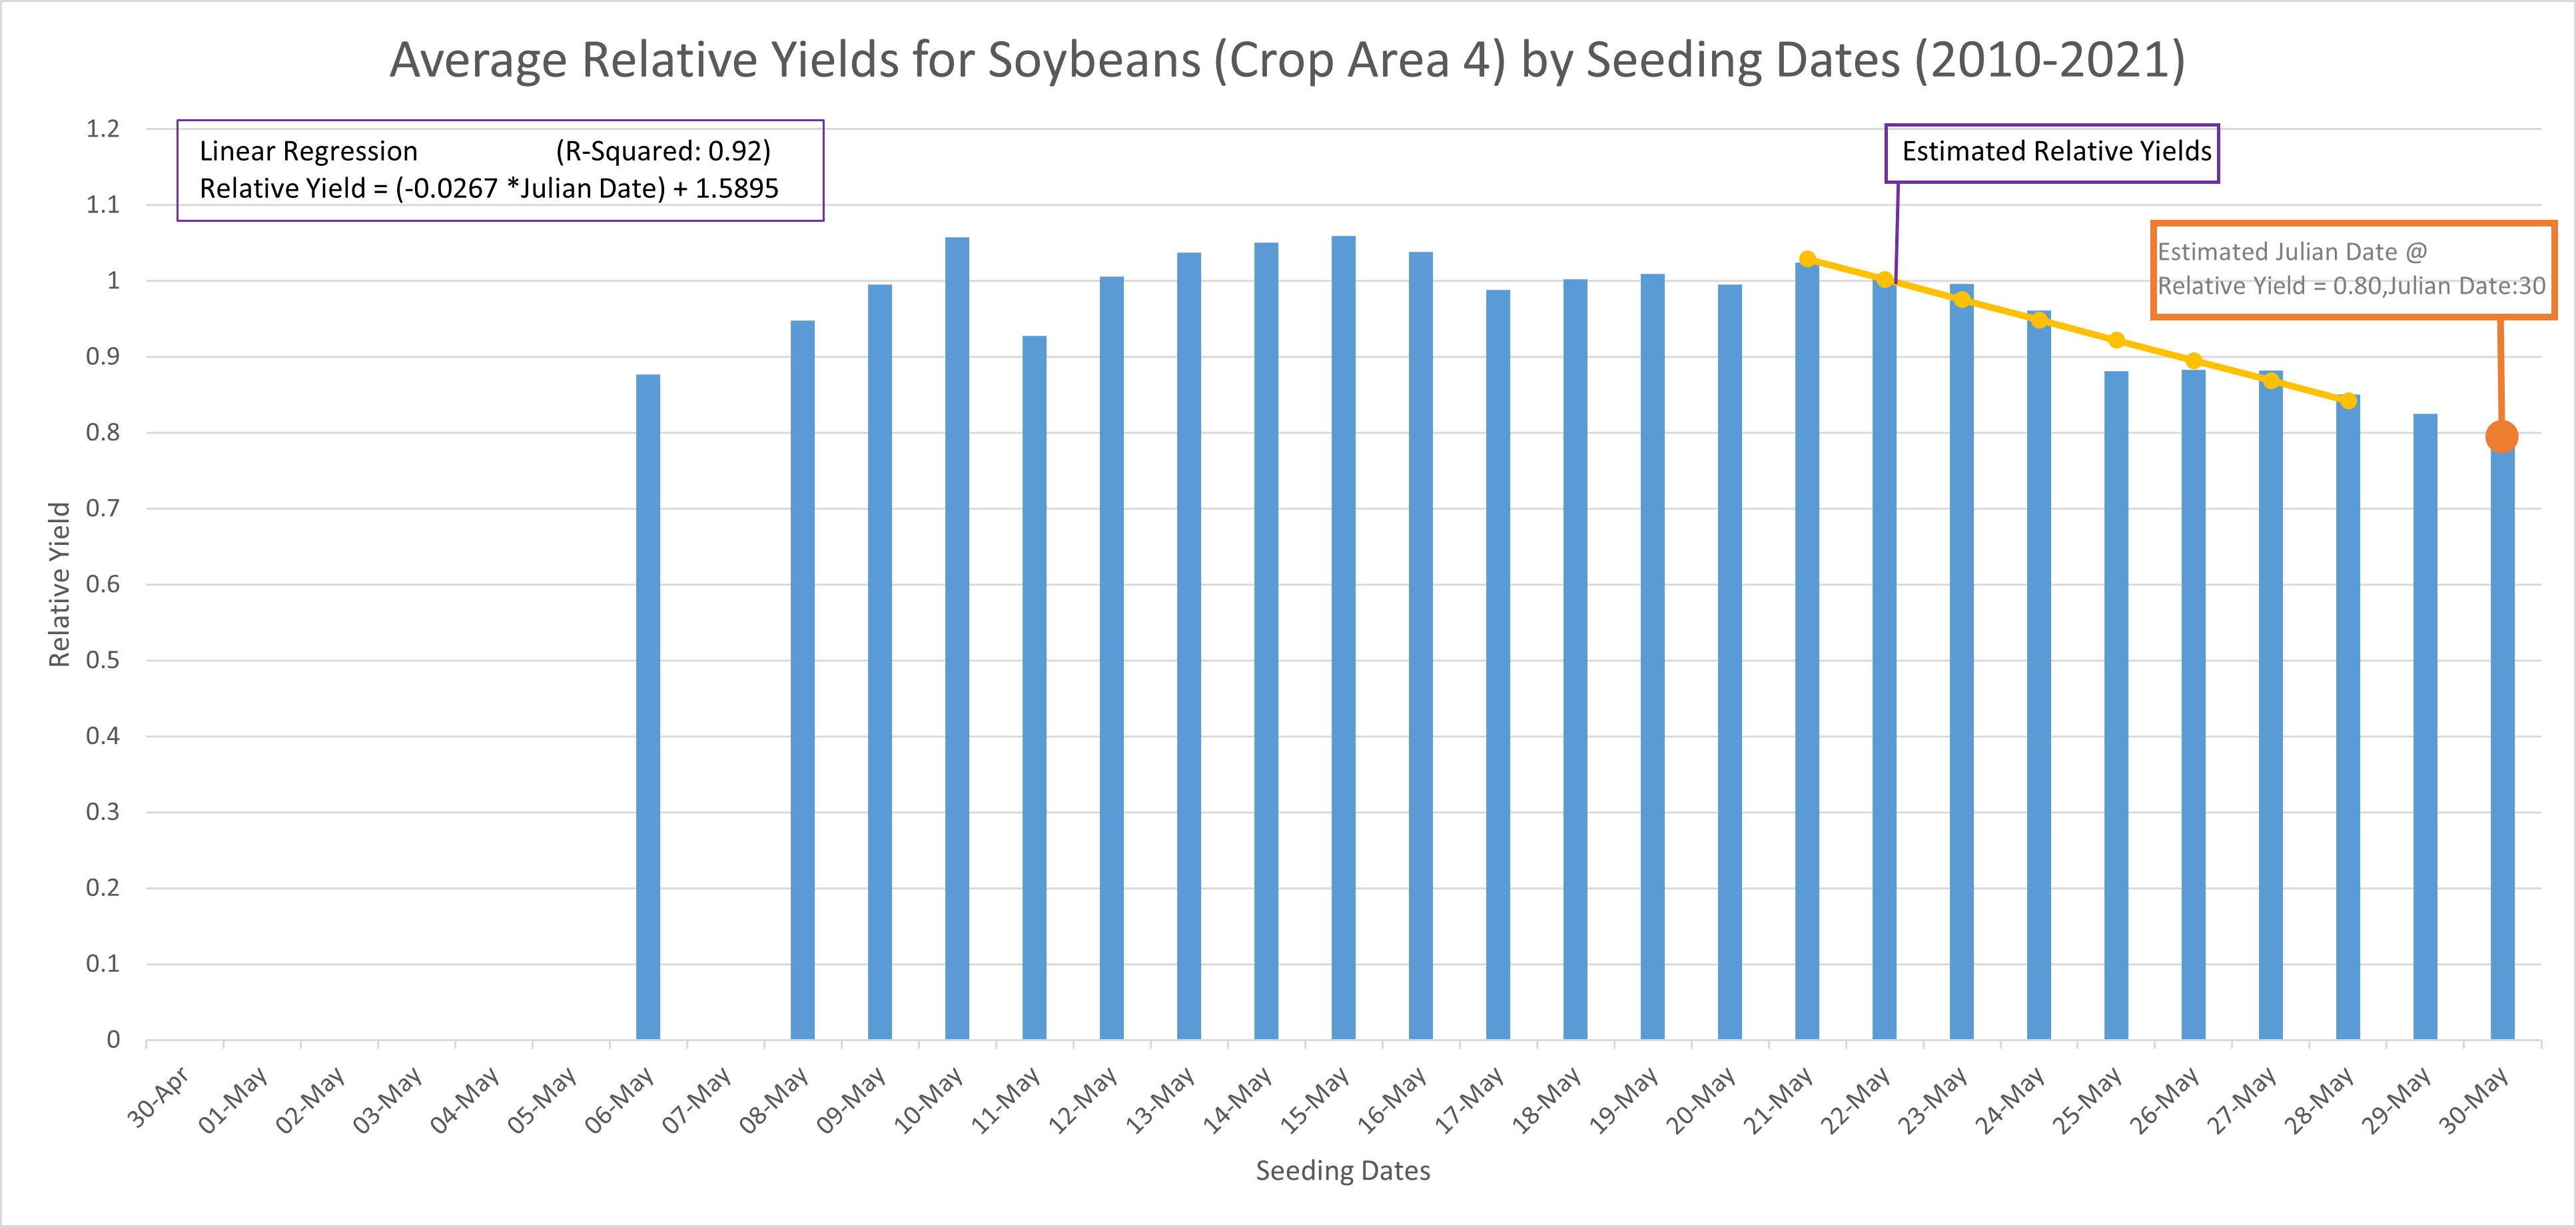The width and height of the screenshot is (2576, 1227).
Task: Click the chart title text
Action: 1287,60
